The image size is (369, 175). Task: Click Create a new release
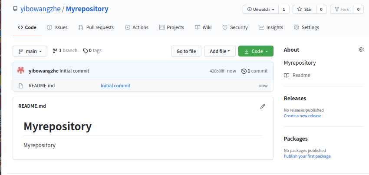coord(303,116)
